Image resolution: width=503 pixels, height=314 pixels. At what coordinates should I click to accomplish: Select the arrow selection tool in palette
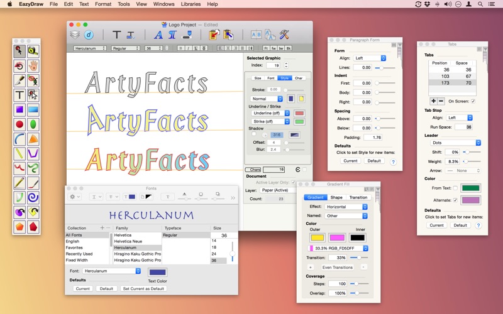[x=20, y=50]
